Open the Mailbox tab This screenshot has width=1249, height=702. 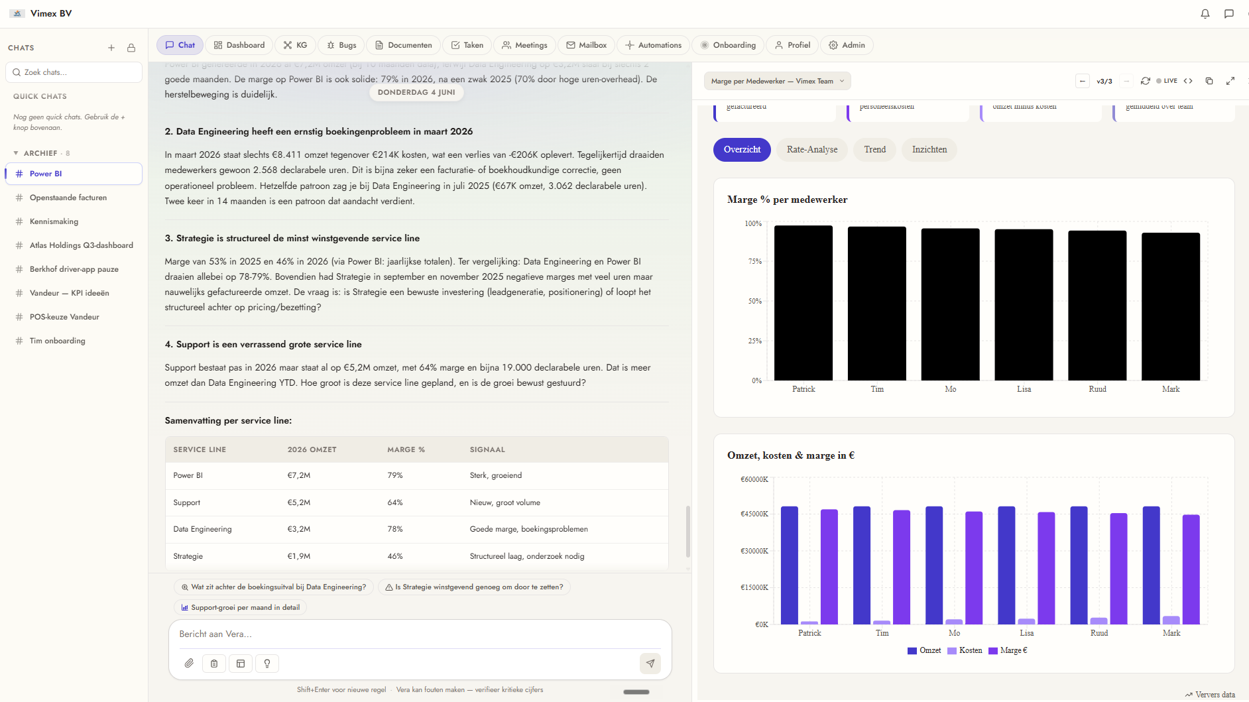tap(587, 45)
